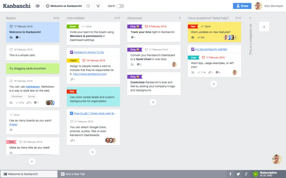The width and height of the screenshot is (286, 178).
Task: Click red 9 February 2016 due date
Action: (x=156, y=26)
